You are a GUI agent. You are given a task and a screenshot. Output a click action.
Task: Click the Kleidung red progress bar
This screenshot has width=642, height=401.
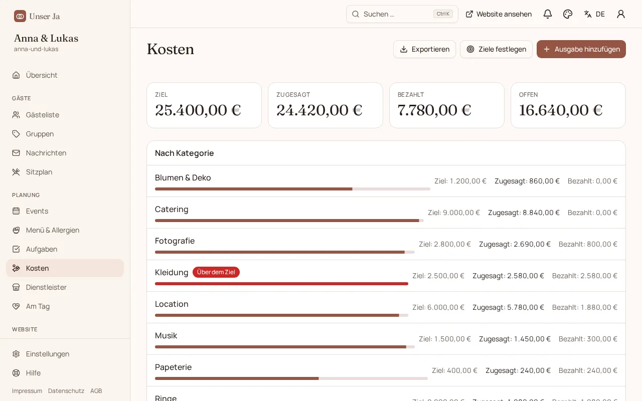click(281, 284)
